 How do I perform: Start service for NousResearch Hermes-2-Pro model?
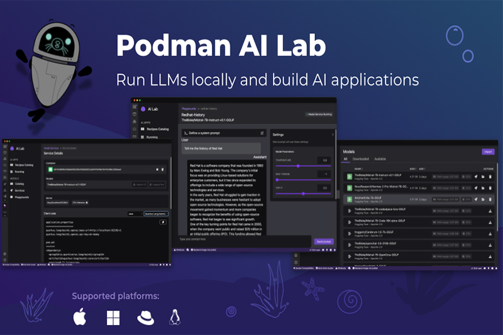click(x=476, y=188)
